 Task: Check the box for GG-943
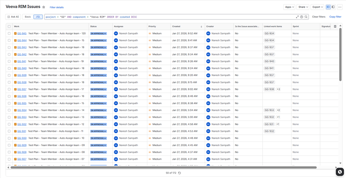coord(9,48)
